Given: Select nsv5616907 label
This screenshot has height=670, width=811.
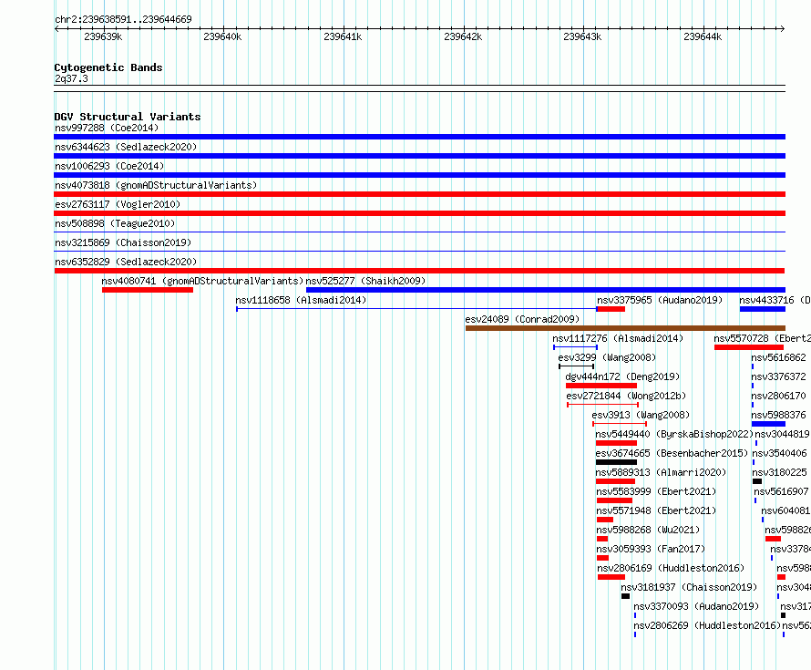Looking at the screenshot, I should click(781, 491).
